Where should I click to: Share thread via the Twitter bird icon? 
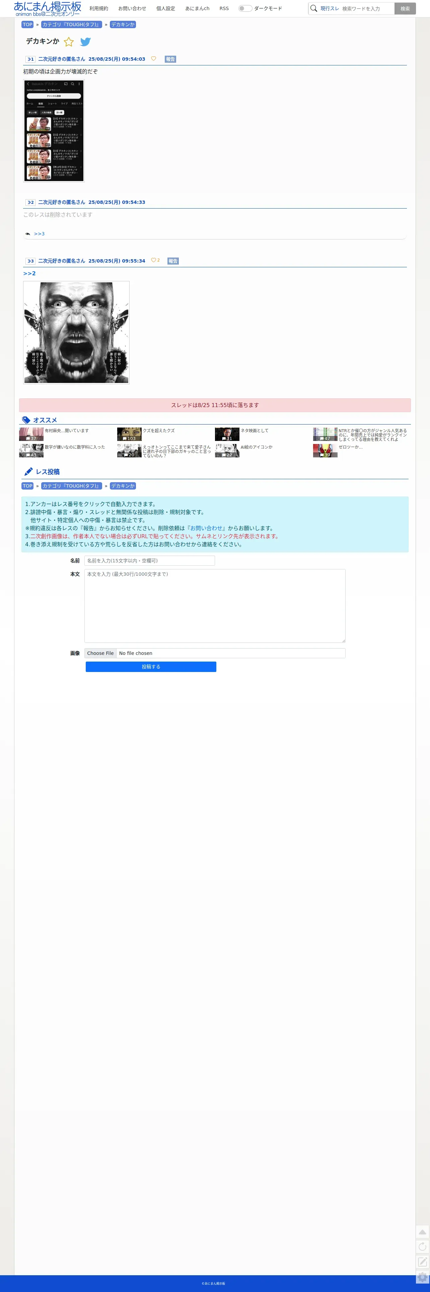pos(86,42)
